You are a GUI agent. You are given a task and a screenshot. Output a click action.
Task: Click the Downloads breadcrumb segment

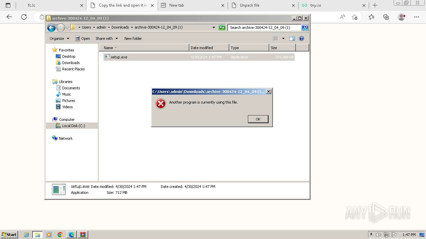[x=120, y=28]
